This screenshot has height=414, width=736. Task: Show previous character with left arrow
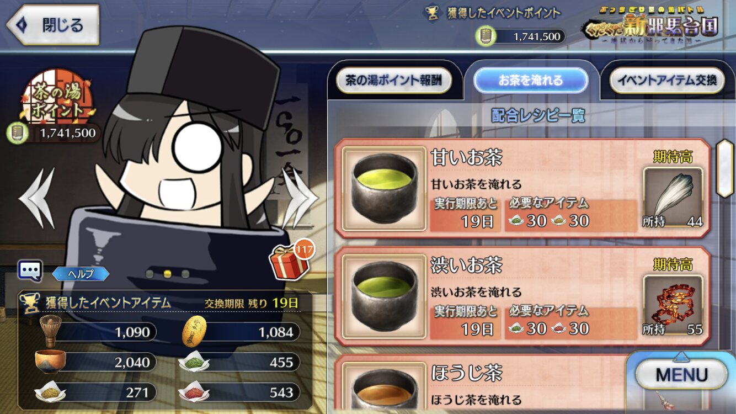point(37,198)
